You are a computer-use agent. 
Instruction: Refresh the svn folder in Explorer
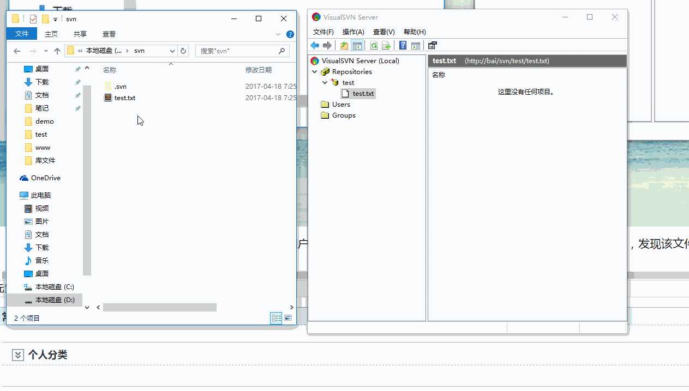pyautogui.click(x=183, y=51)
